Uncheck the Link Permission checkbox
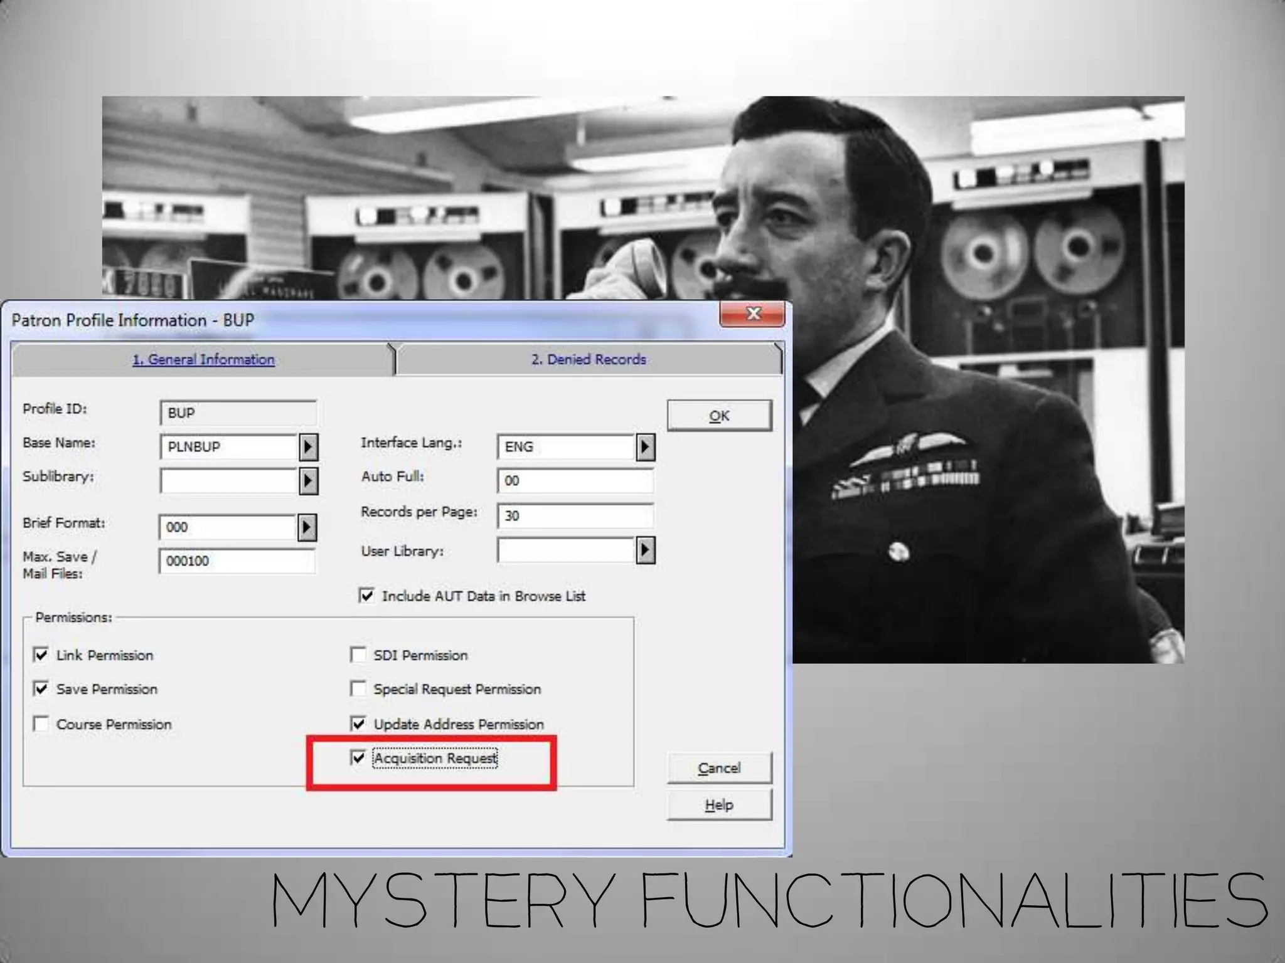The image size is (1285, 963). (x=41, y=655)
